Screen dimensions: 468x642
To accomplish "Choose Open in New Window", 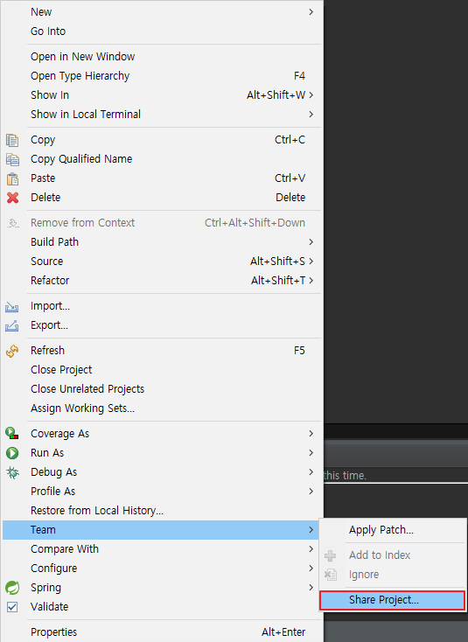I will 161,57.
